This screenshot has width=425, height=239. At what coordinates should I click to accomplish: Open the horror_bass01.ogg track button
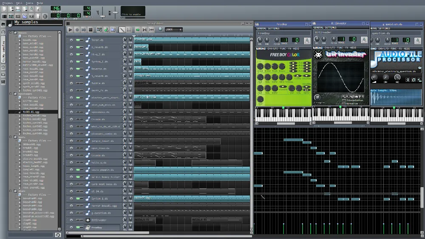(103, 206)
